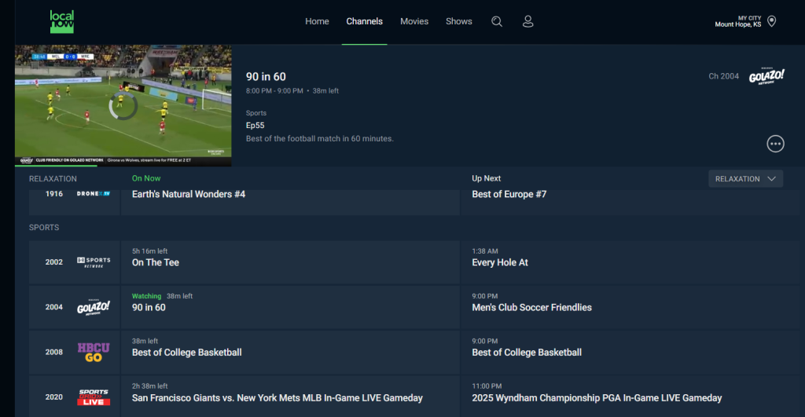Click the Golazo Network logo beside Ch 2004
Image resolution: width=805 pixels, height=417 pixels.
pos(766,76)
